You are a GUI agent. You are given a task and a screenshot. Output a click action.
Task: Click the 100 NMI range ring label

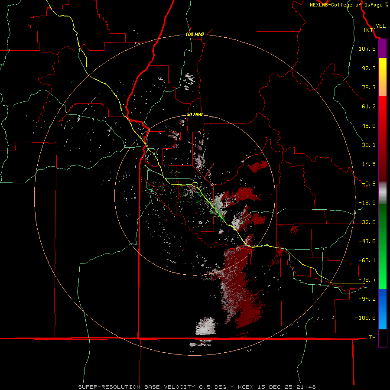(195, 34)
